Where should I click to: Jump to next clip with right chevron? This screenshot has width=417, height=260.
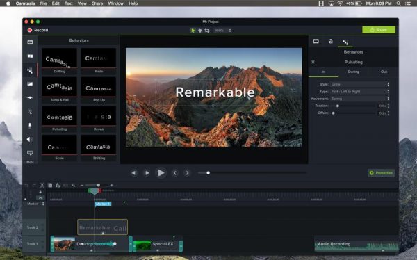tap(187, 173)
